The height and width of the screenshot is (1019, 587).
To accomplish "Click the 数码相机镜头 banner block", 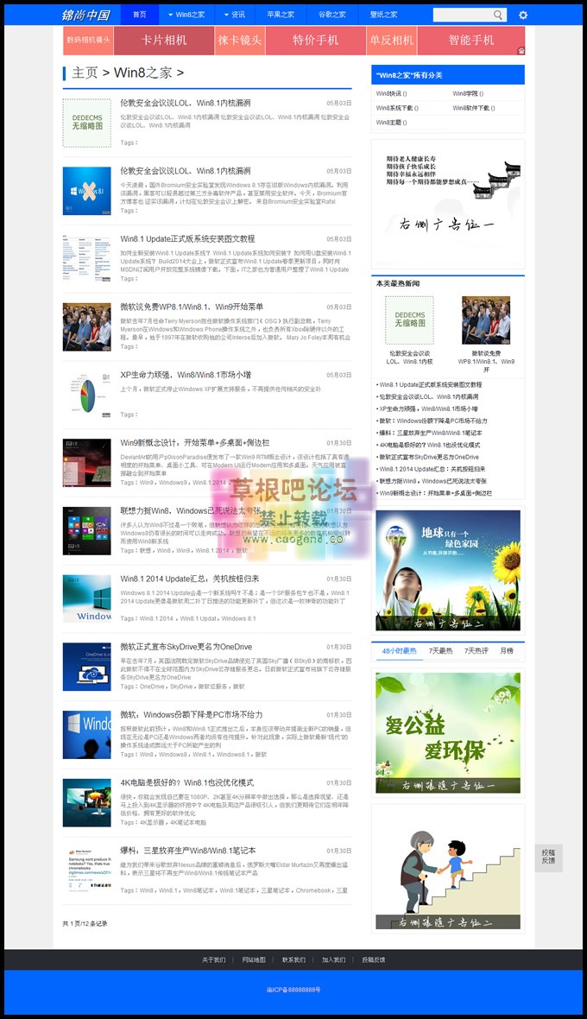I will coord(88,41).
